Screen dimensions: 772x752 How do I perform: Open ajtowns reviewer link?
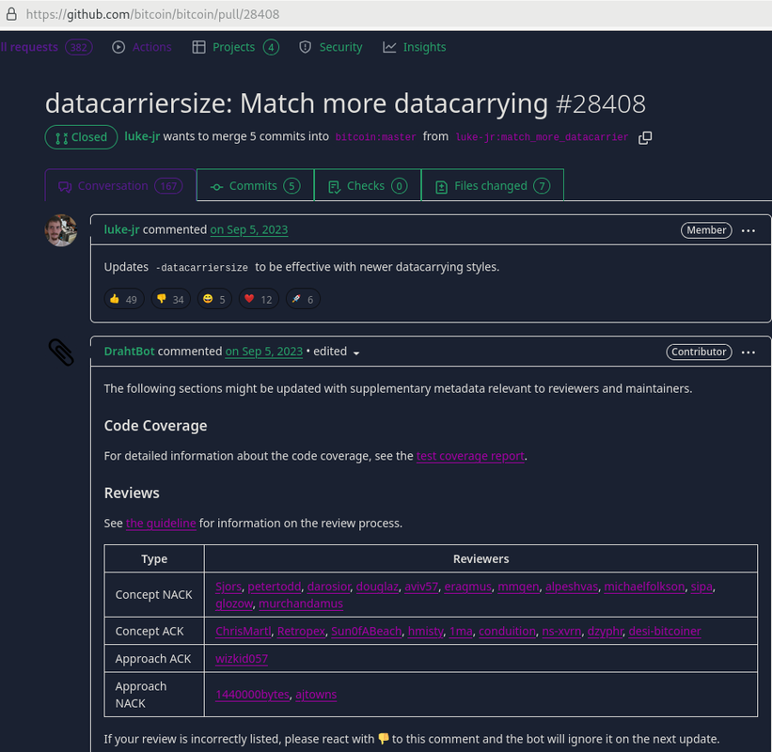316,695
